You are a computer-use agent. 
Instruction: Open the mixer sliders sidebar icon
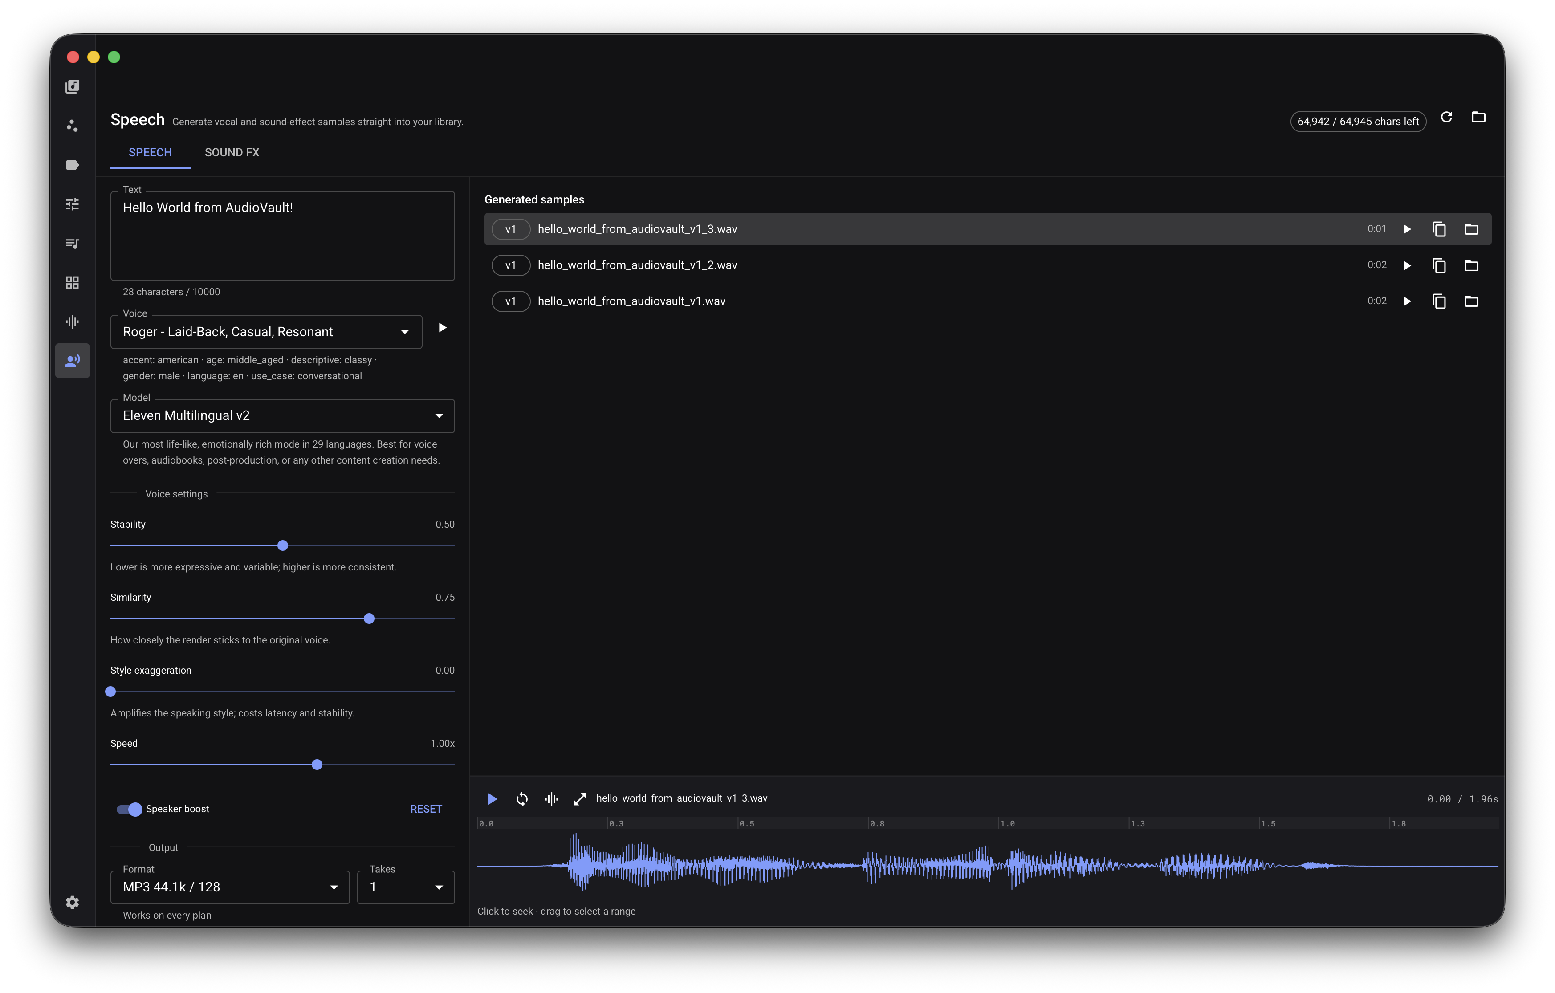[x=72, y=204]
